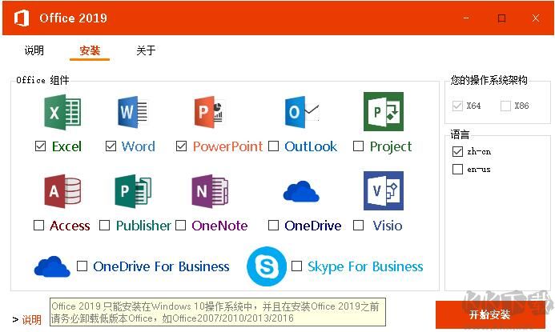The image size is (555, 332).
Task: Click the 说明 label at bottom left
Action: pyautogui.click(x=32, y=320)
